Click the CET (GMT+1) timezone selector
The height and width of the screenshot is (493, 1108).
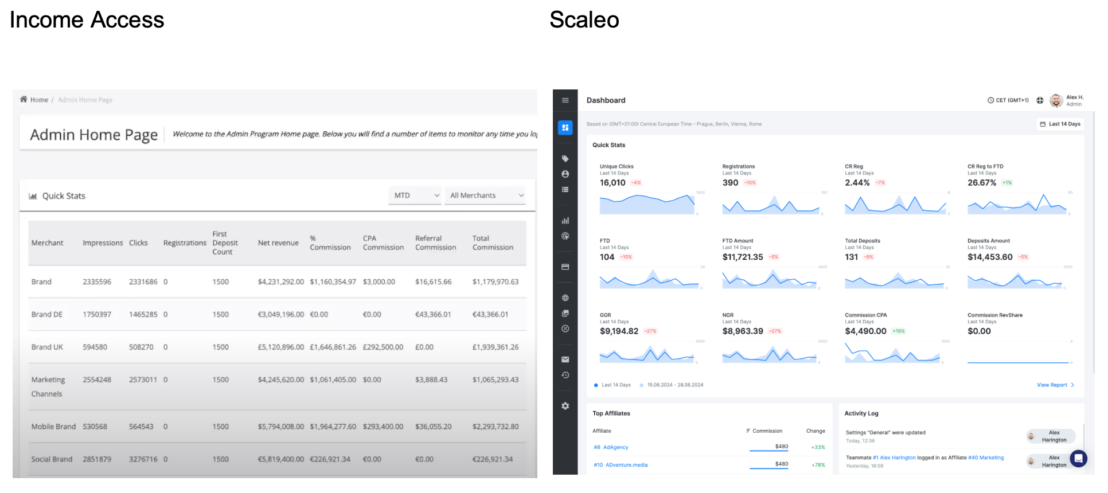pos(1008,100)
